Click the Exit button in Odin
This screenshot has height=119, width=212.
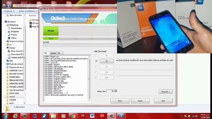pos(163,101)
